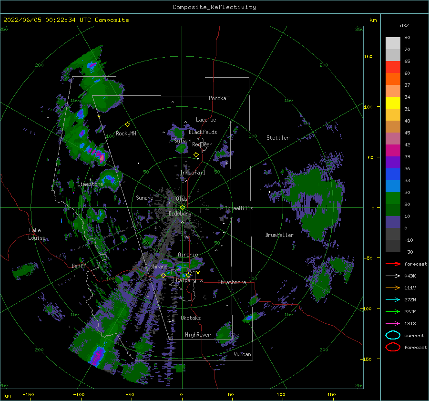Click the green 30 dBZ color swatch
The width and height of the screenshot is (429, 401).
(x=393, y=198)
